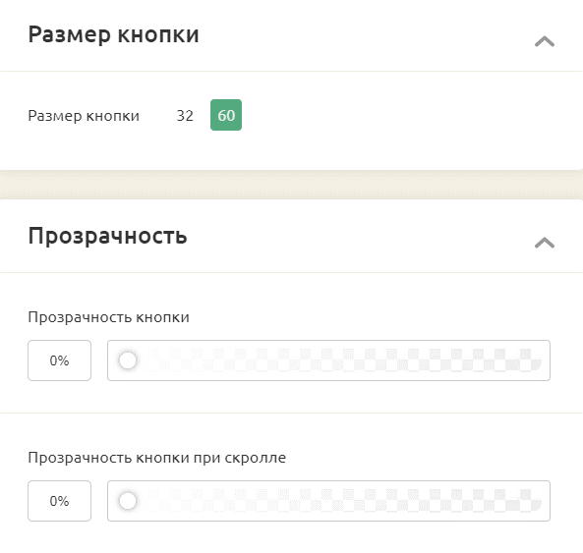Select the highlighted button size 60
583x553 pixels.
point(226,115)
